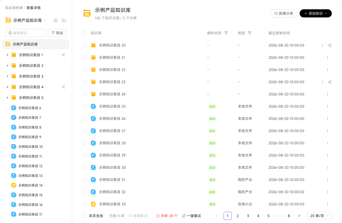
Task: Click the share icon in row 示例知识条目 20
Action: [330, 45]
